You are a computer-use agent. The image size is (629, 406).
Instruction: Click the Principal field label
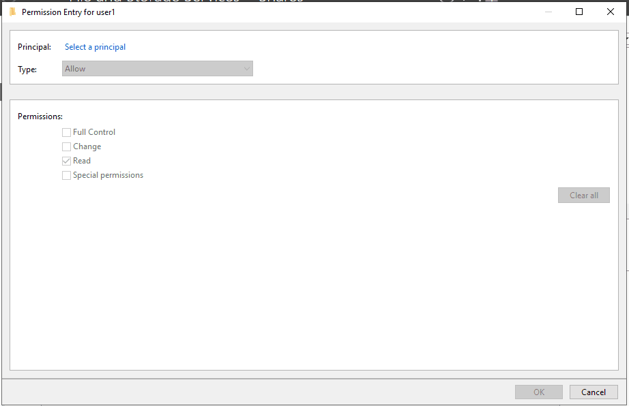click(x=34, y=47)
